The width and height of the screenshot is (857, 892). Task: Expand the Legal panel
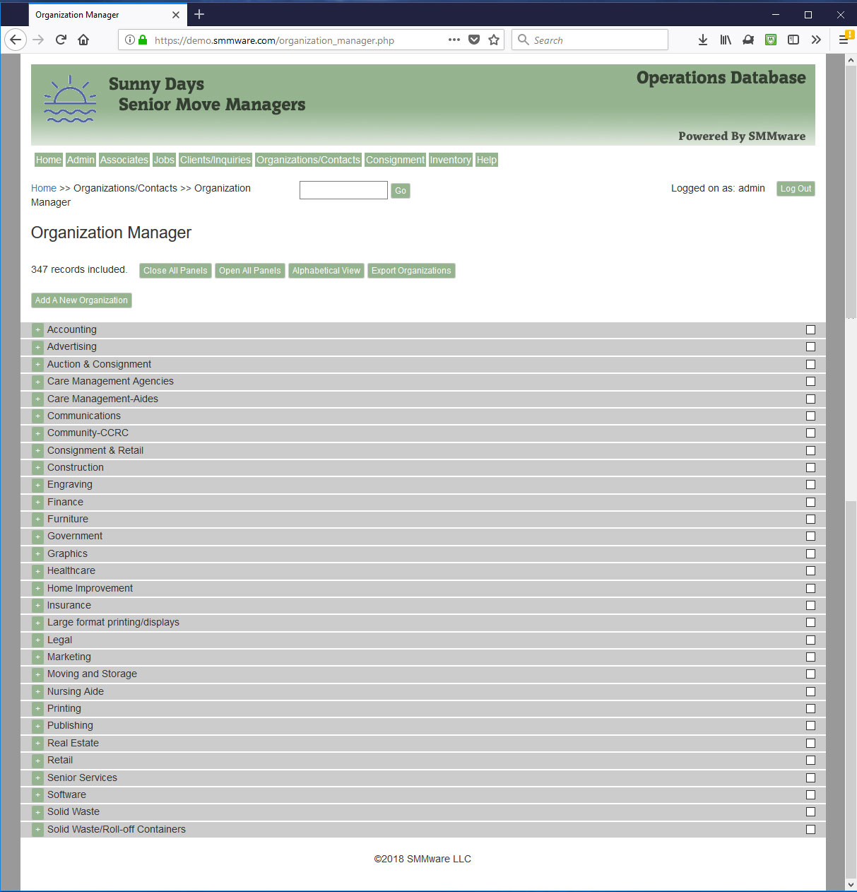pyautogui.click(x=38, y=640)
